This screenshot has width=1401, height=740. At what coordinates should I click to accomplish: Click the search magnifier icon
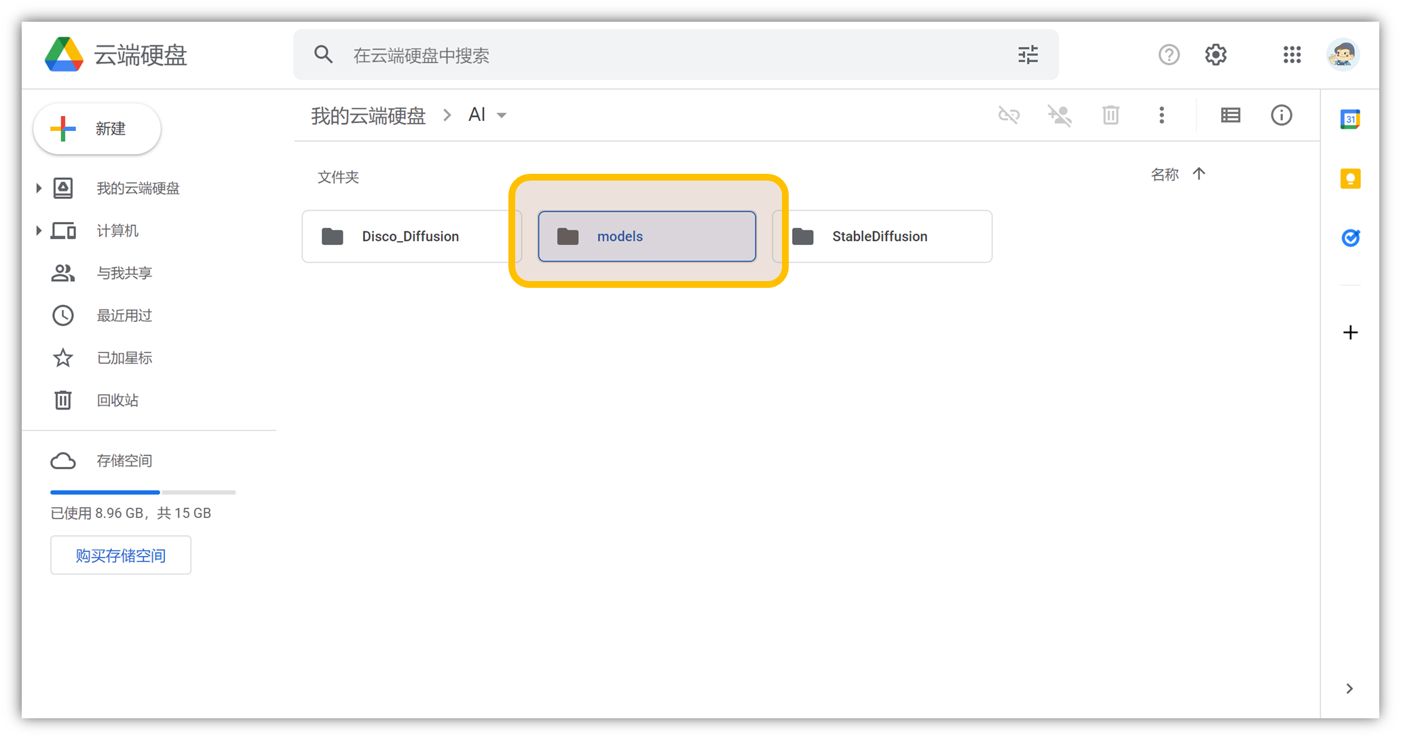323,54
